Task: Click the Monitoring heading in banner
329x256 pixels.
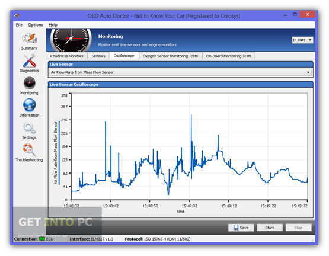Action: tap(110, 36)
